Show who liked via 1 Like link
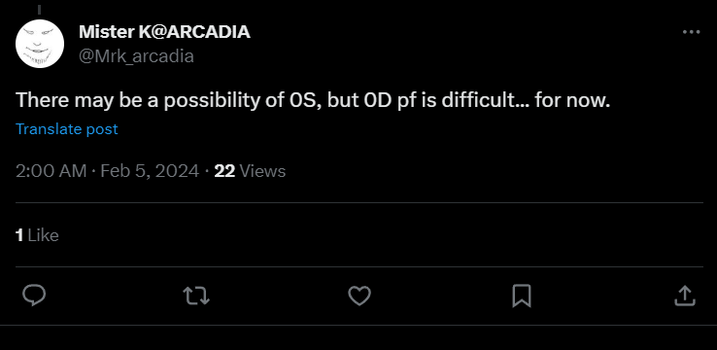Screen dimensions: 717x350 (37, 235)
